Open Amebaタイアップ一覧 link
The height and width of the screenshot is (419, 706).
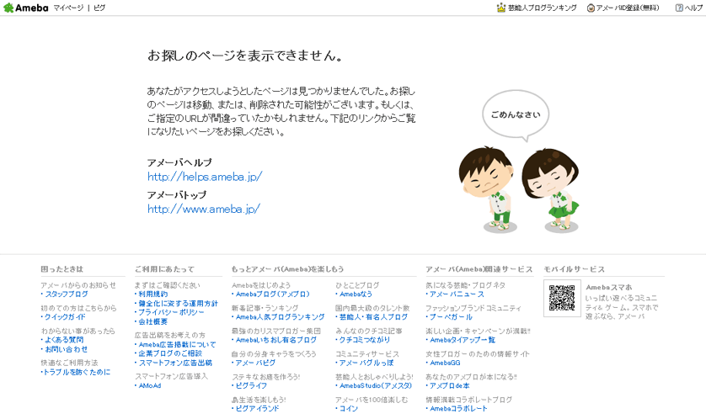[463, 340]
